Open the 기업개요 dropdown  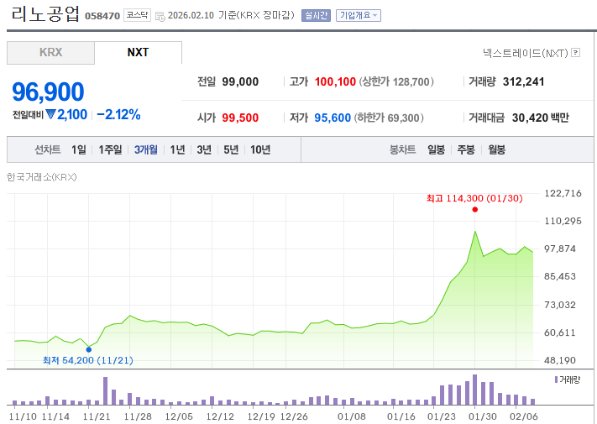359,16
